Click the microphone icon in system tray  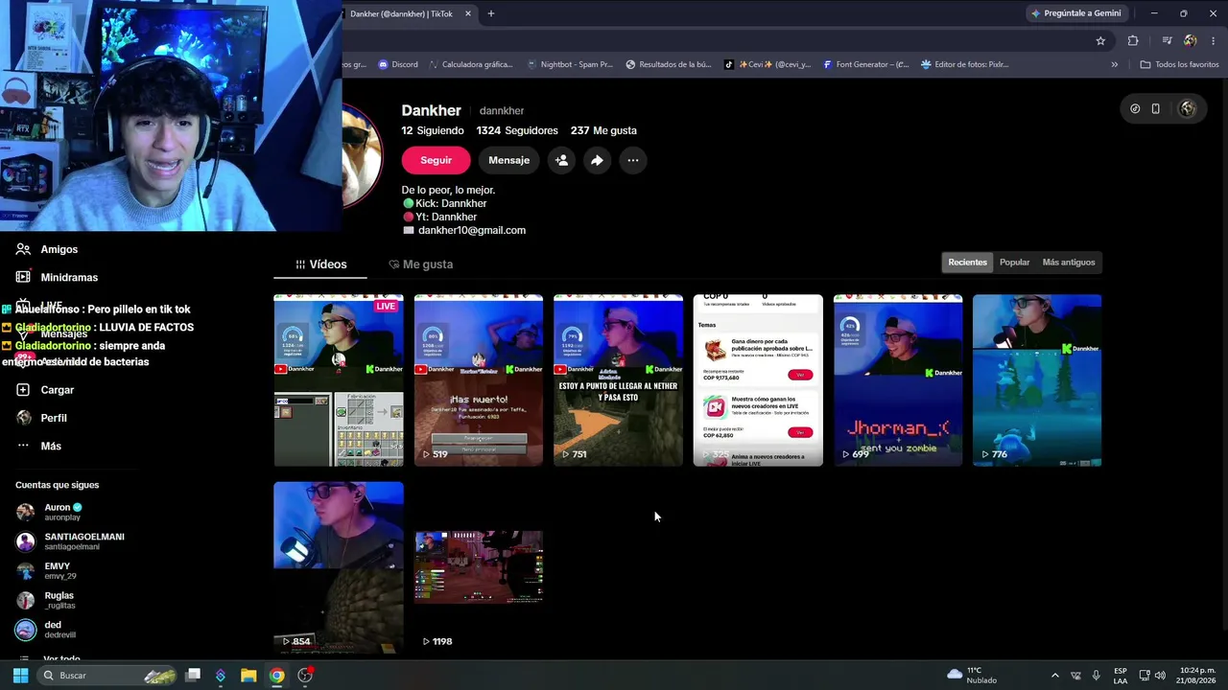click(1096, 676)
